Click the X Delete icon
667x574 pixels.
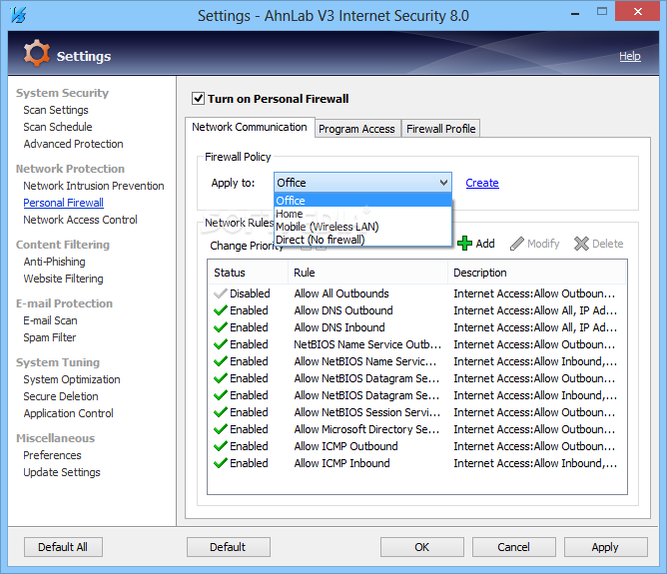581,244
